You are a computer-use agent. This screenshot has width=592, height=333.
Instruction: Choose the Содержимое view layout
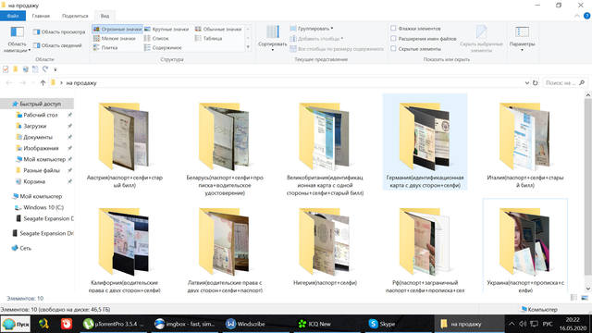pyautogui.click(x=163, y=48)
